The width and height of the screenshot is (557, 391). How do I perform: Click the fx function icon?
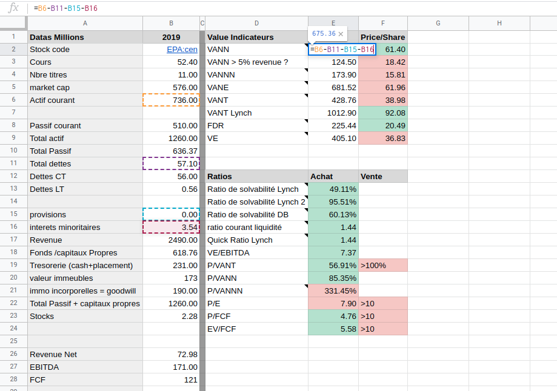tap(13, 8)
